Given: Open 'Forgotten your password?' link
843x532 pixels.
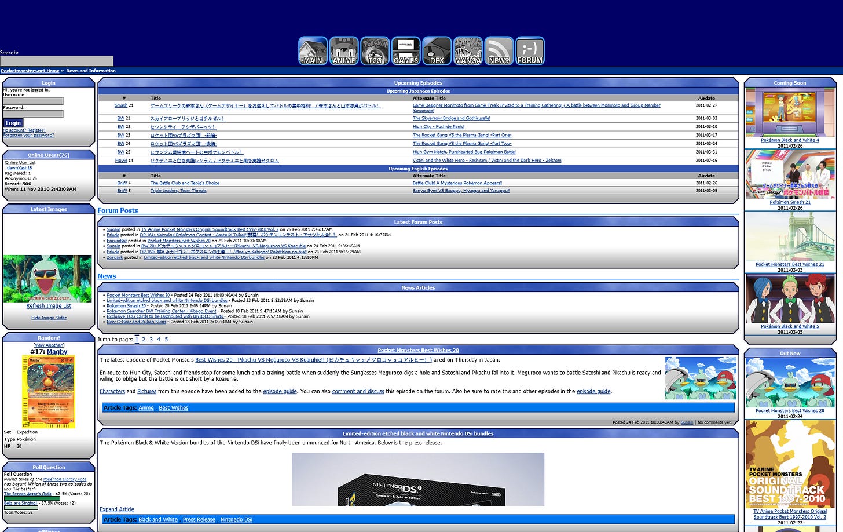Looking at the screenshot, I should pyautogui.click(x=28, y=135).
